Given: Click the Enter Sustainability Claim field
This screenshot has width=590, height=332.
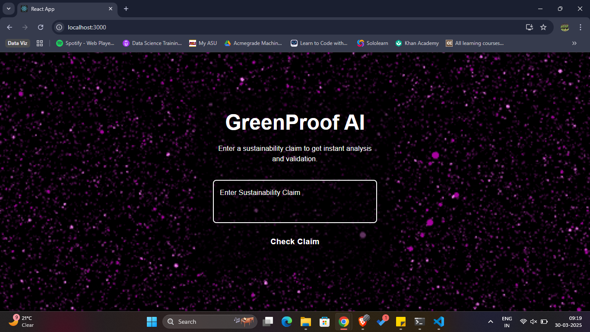Looking at the screenshot, I should [x=295, y=201].
